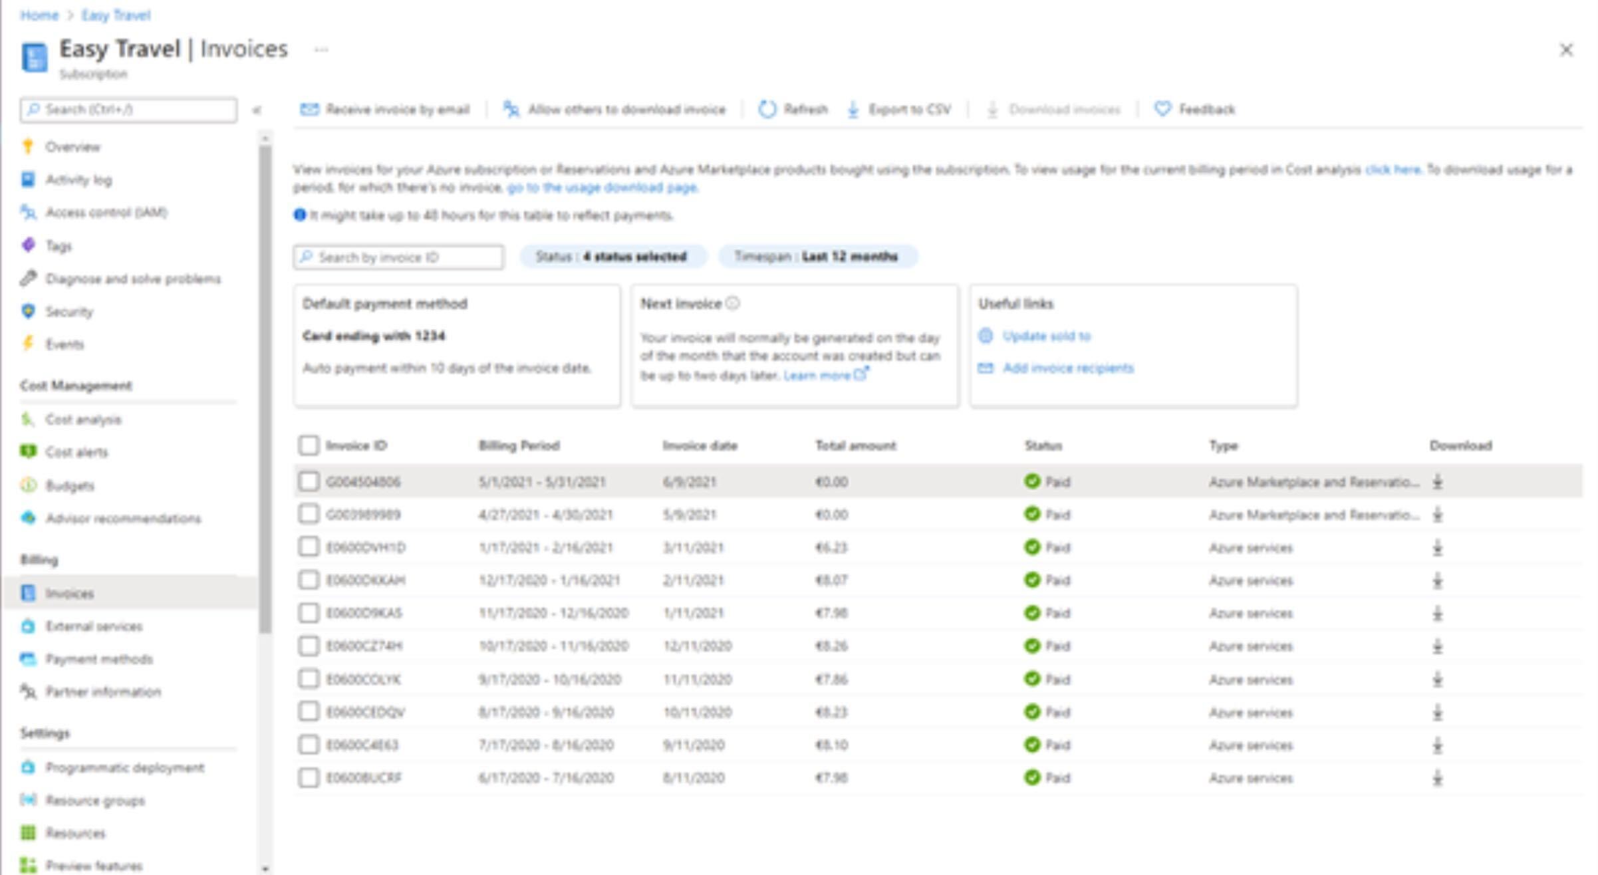Download invoice E0600D9KAS
This screenshot has width=1598, height=875.
pos(1437,613)
